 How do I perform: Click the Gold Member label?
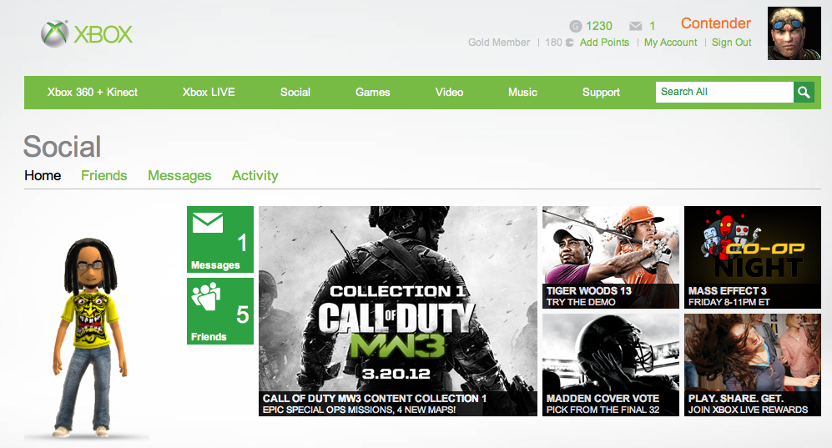pyautogui.click(x=499, y=43)
